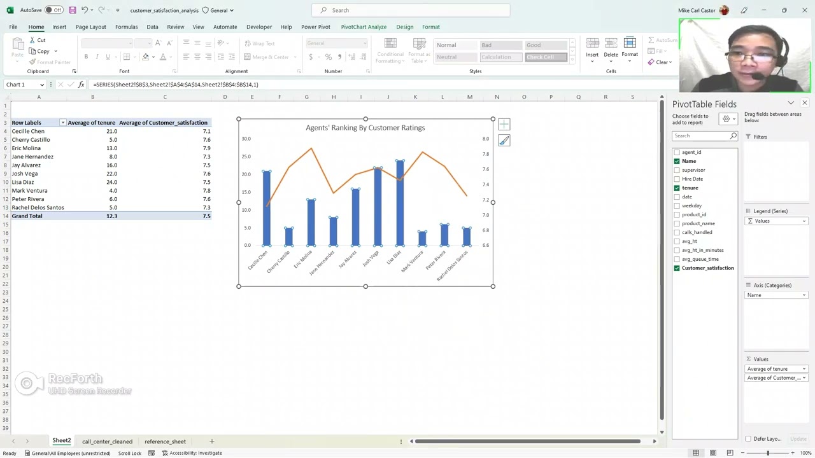Viewport: 815px width, 458px height.
Task: Click the Delete cells icon
Action: coord(611,43)
